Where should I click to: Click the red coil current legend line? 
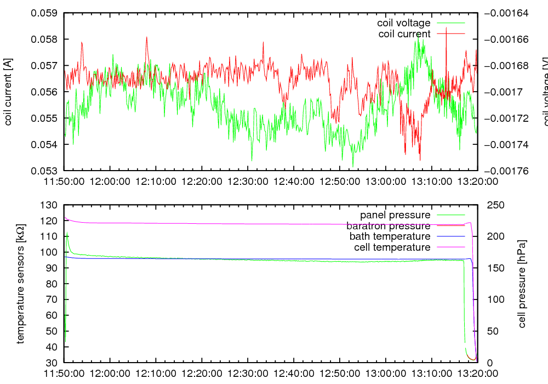pyautogui.click(x=450, y=34)
